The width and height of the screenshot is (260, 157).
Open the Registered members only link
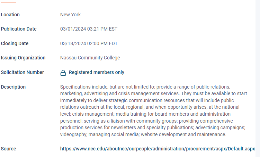(97, 72)
